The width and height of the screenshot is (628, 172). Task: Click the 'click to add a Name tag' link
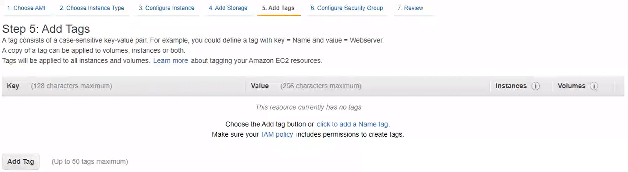coord(352,124)
